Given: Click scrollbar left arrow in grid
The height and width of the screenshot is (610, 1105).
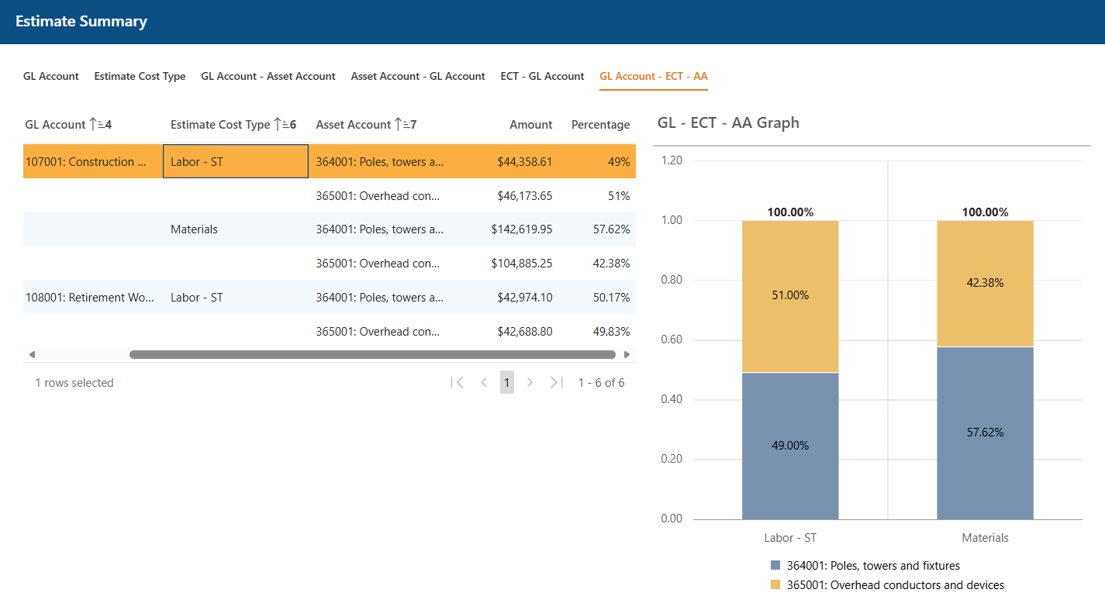Looking at the screenshot, I should point(32,354).
